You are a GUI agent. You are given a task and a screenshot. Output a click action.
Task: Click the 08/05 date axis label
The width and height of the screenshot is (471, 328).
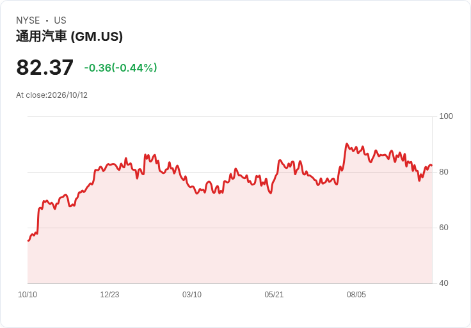[356, 295]
